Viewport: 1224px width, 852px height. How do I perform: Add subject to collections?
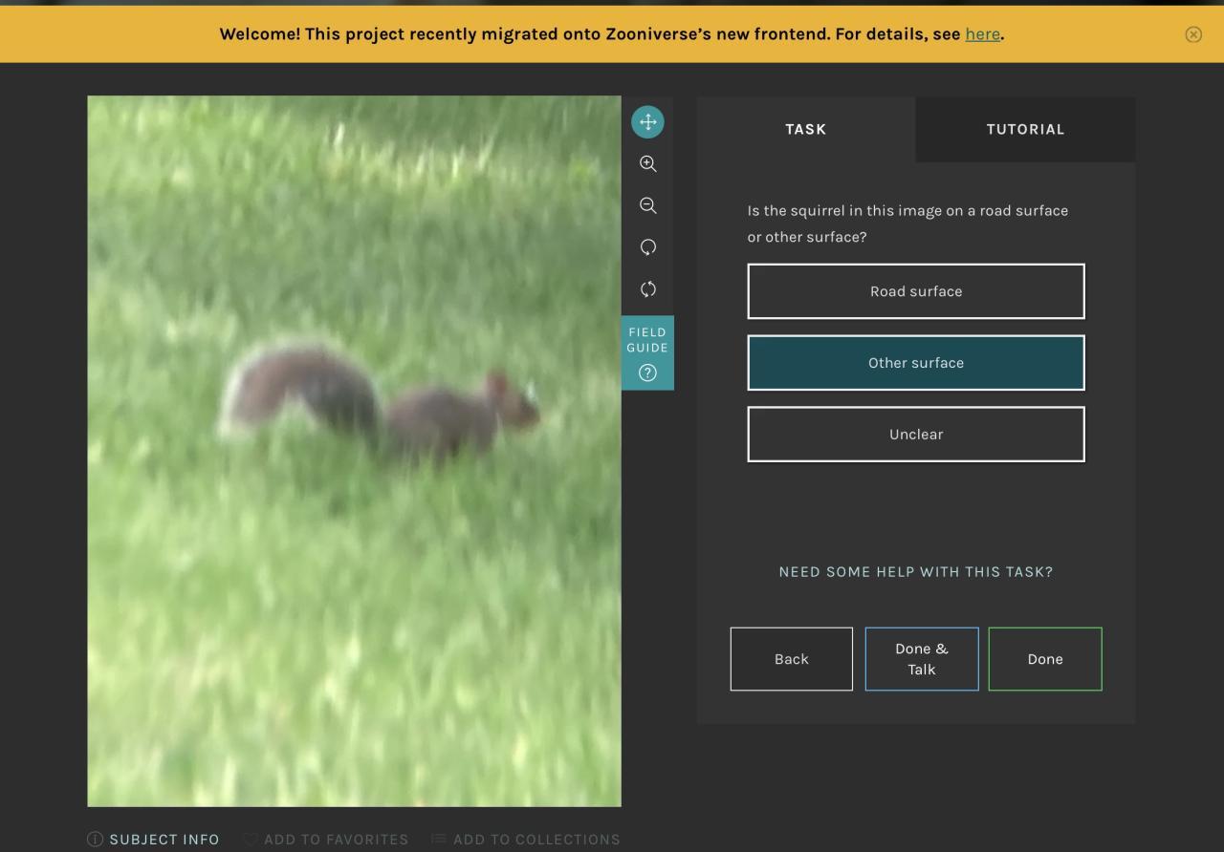525,840
